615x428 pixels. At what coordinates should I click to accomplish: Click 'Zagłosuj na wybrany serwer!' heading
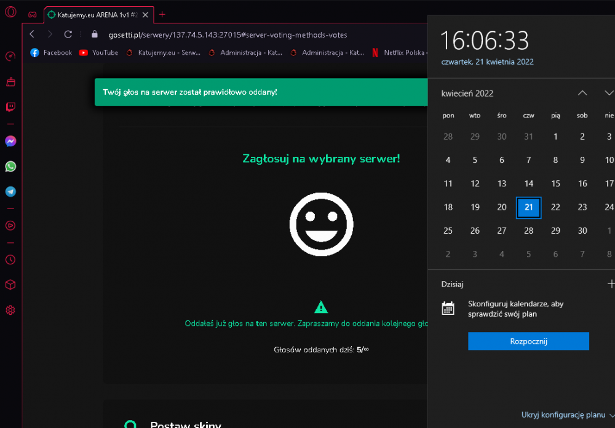point(321,159)
